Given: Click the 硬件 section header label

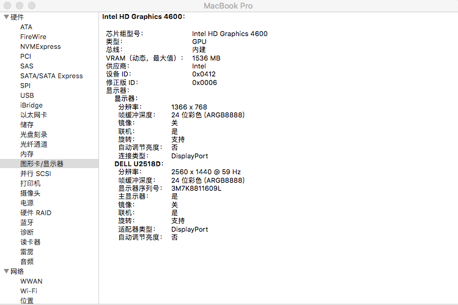Looking at the screenshot, I should [17, 17].
